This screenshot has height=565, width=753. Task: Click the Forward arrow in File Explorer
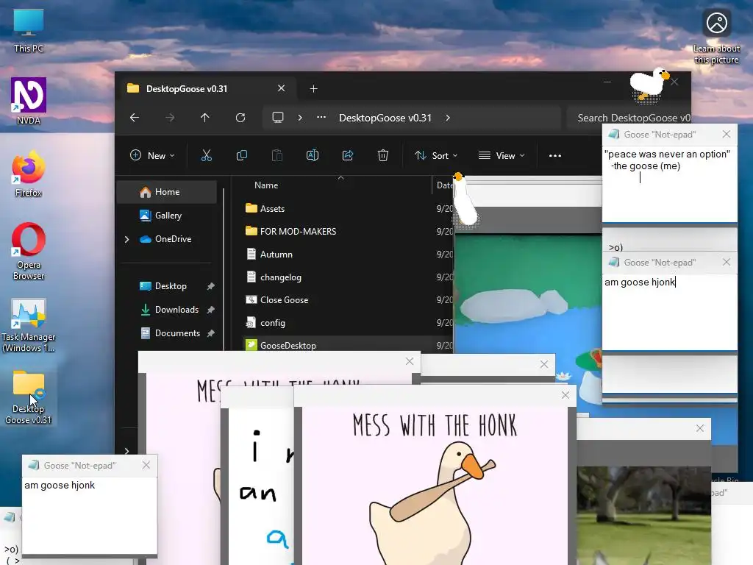click(170, 118)
